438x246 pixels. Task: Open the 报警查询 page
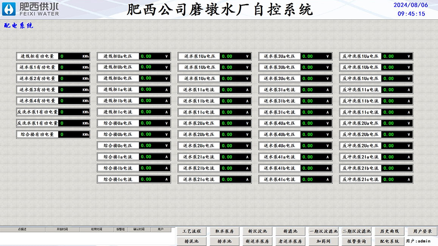(x=356, y=241)
